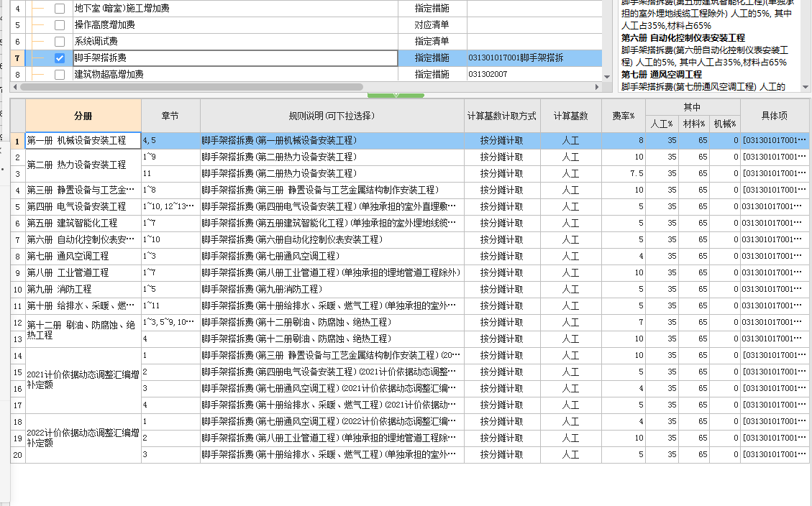Open rule dropdown for 第九册消防工程 row
This screenshot has width=812, height=506.
click(332, 289)
